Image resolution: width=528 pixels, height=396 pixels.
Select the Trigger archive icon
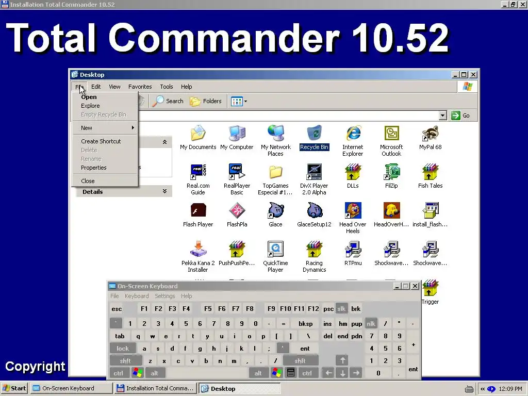pos(430,288)
